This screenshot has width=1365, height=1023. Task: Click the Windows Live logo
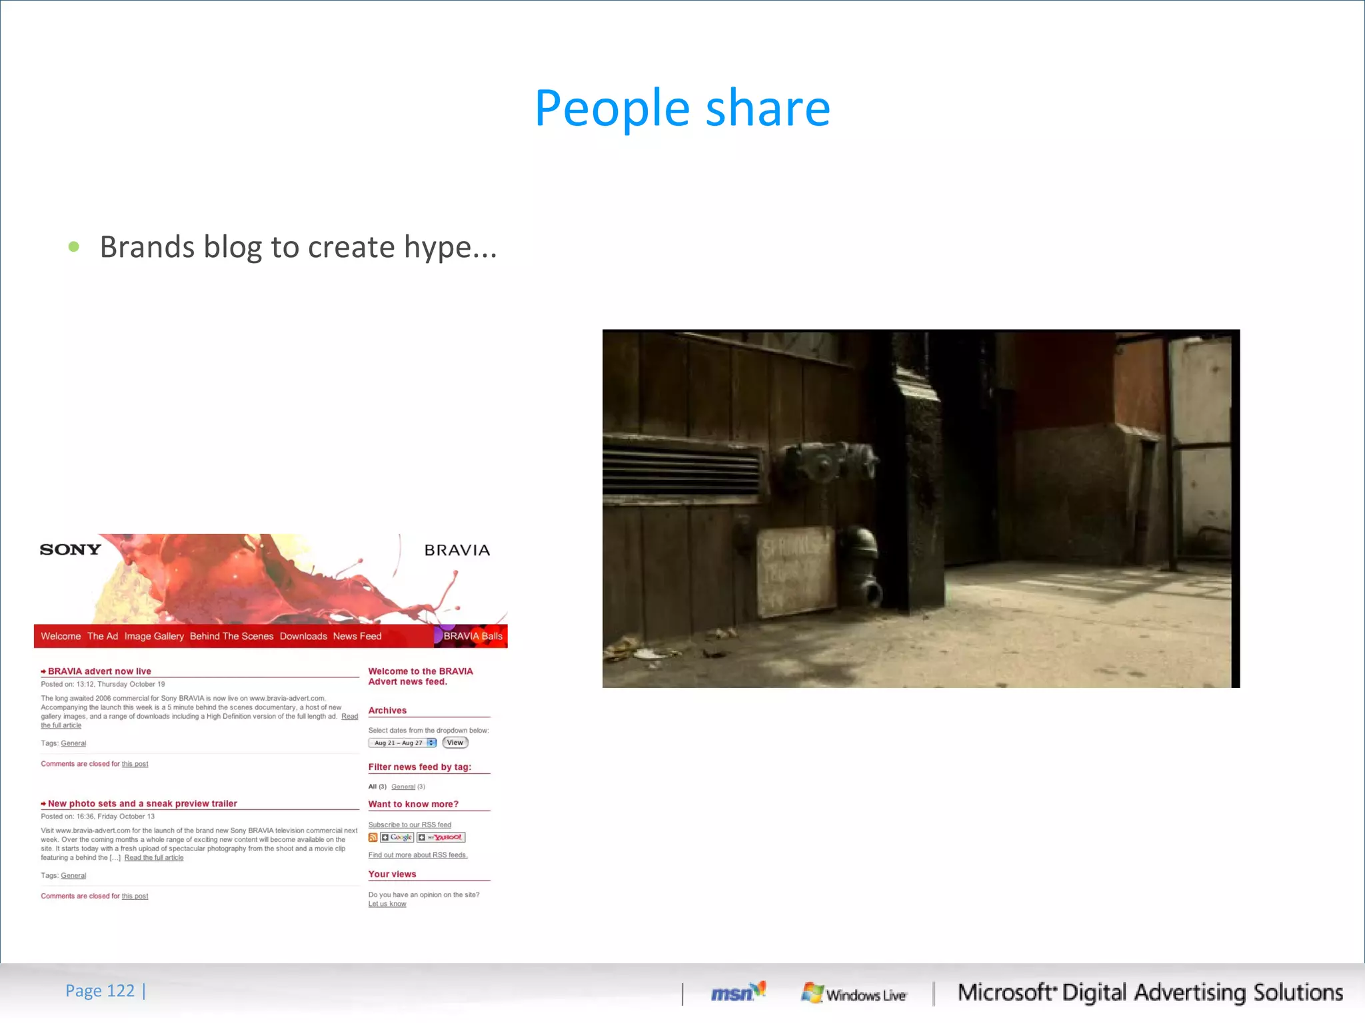(x=854, y=994)
